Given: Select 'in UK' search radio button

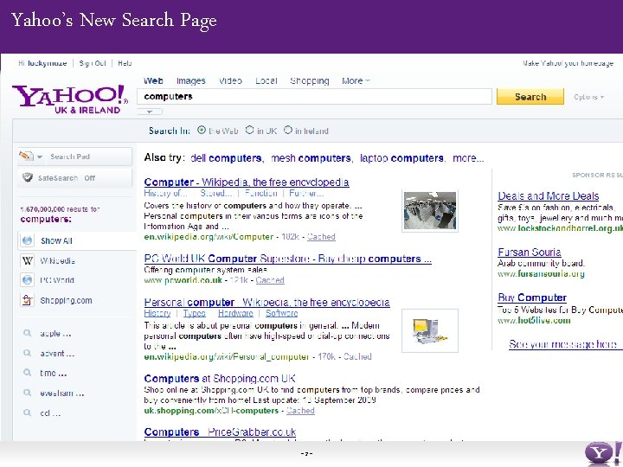Looking at the screenshot, I should (x=249, y=130).
